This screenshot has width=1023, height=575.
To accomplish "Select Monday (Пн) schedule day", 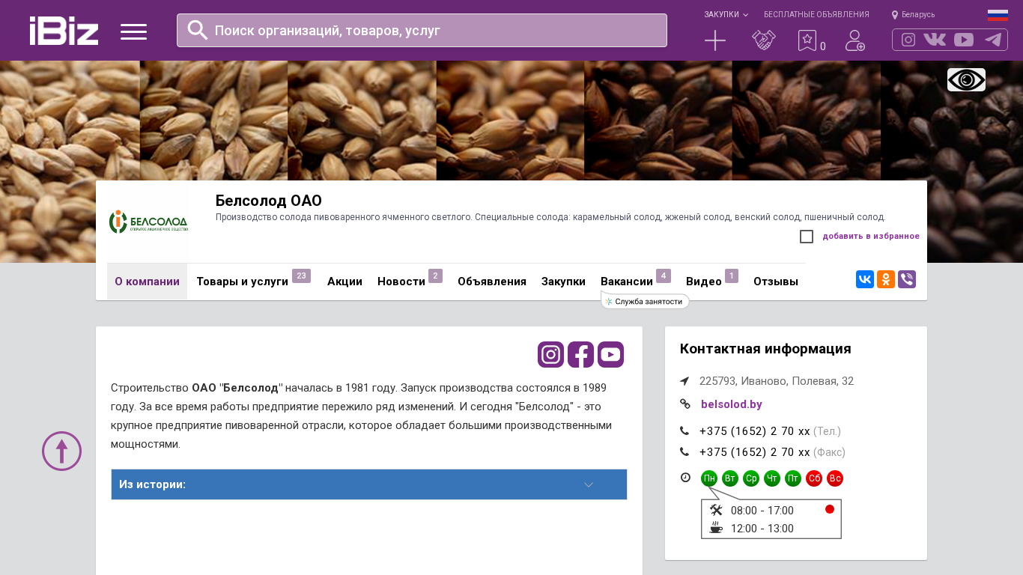I will (709, 478).
